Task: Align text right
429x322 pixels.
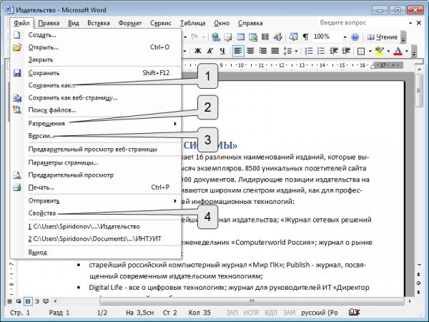Action: [x=262, y=51]
